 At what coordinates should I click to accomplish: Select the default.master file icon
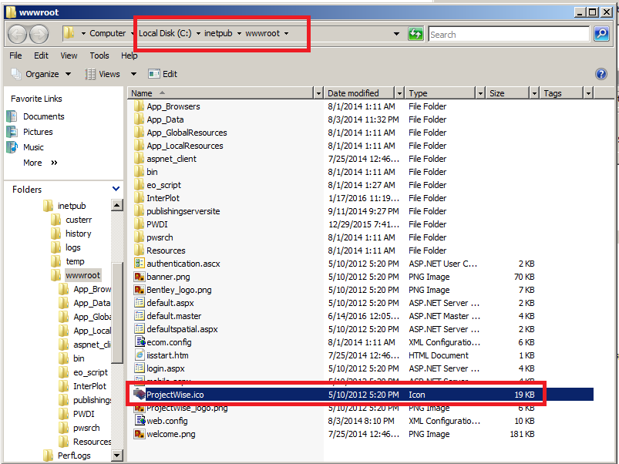coord(140,316)
